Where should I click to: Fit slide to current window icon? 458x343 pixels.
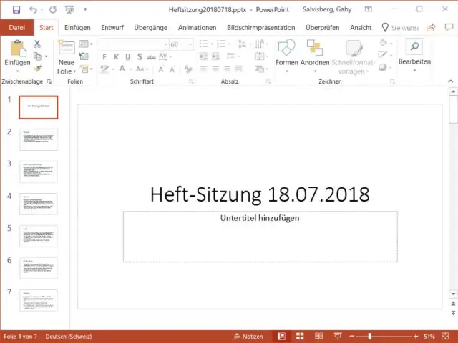445,337
